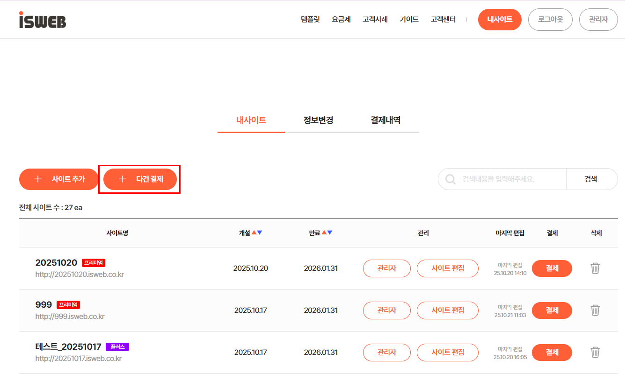Click the 다건 결제 button
The image size is (625, 374).
140,179
